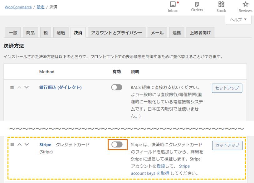Enable the Stripe credit card toggle
254x183 pixels.
pos(118,145)
